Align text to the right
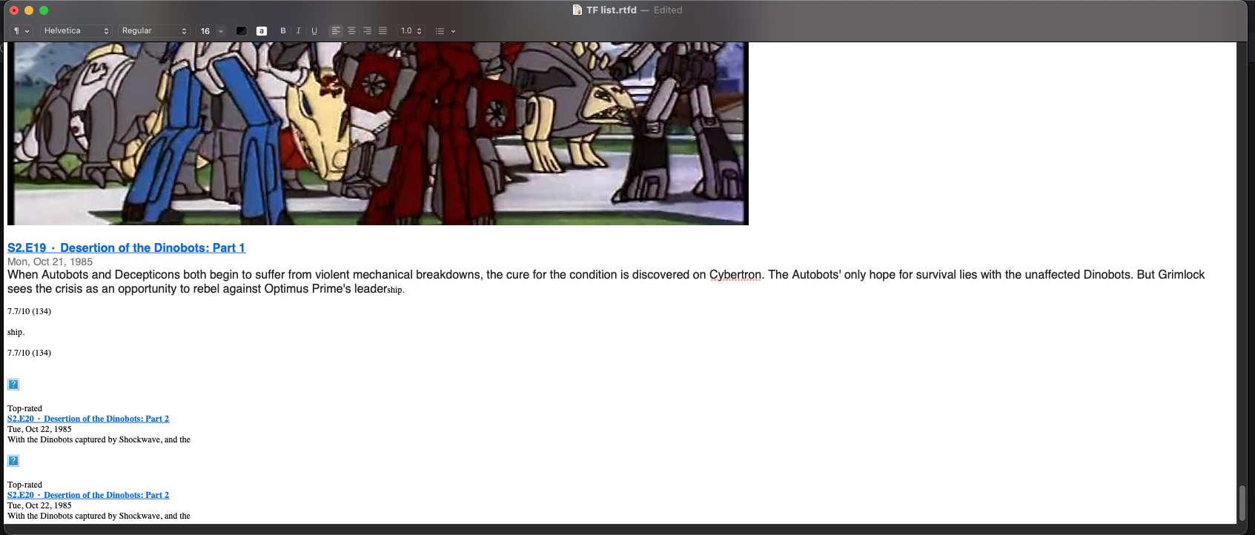Screen dimensions: 1255x535 pos(367,31)
